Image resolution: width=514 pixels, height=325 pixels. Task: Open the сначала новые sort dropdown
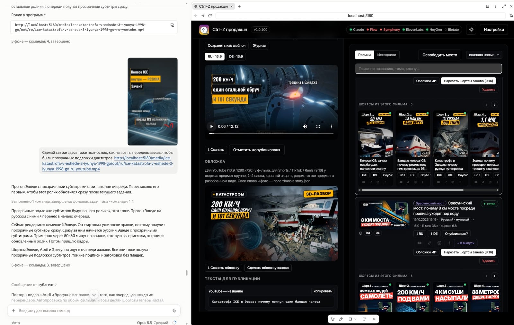484,55
